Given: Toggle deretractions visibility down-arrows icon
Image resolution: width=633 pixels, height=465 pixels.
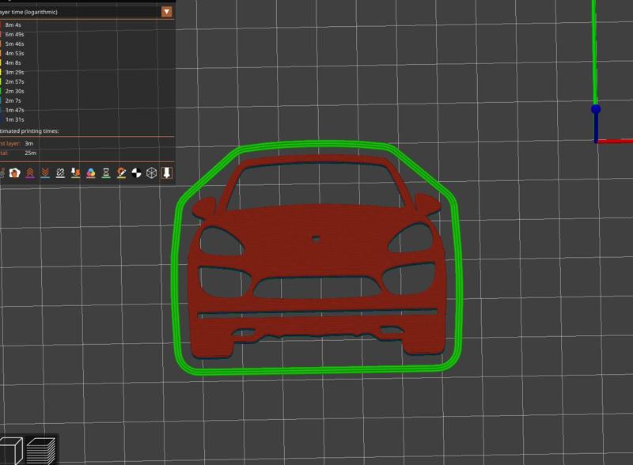Looking at the screenshot, I should click(x=45, y=173).
